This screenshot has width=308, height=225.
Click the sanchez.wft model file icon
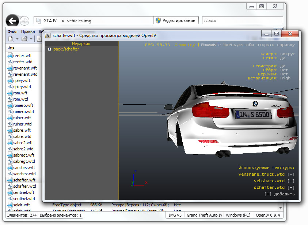(10, 167)
